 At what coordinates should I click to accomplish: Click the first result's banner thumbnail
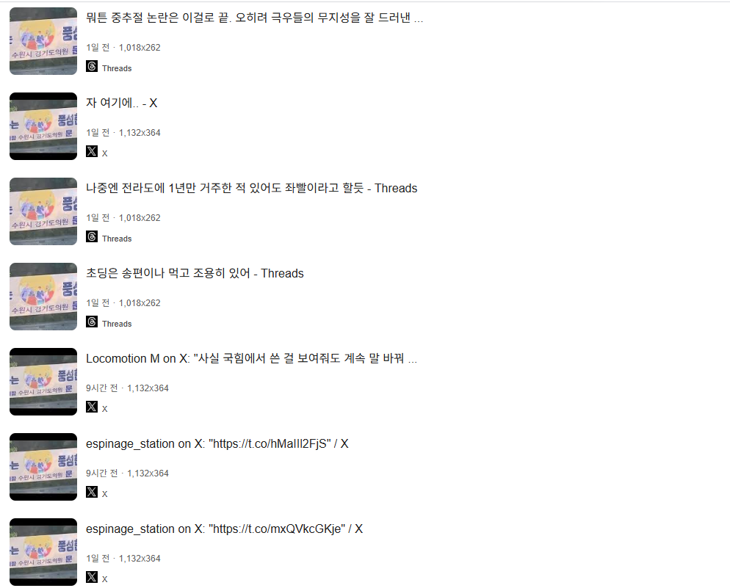[x=43, y=41]
